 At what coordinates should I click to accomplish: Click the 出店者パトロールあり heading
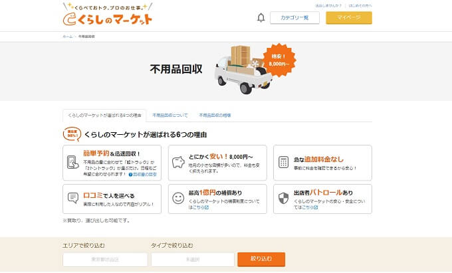323,193
